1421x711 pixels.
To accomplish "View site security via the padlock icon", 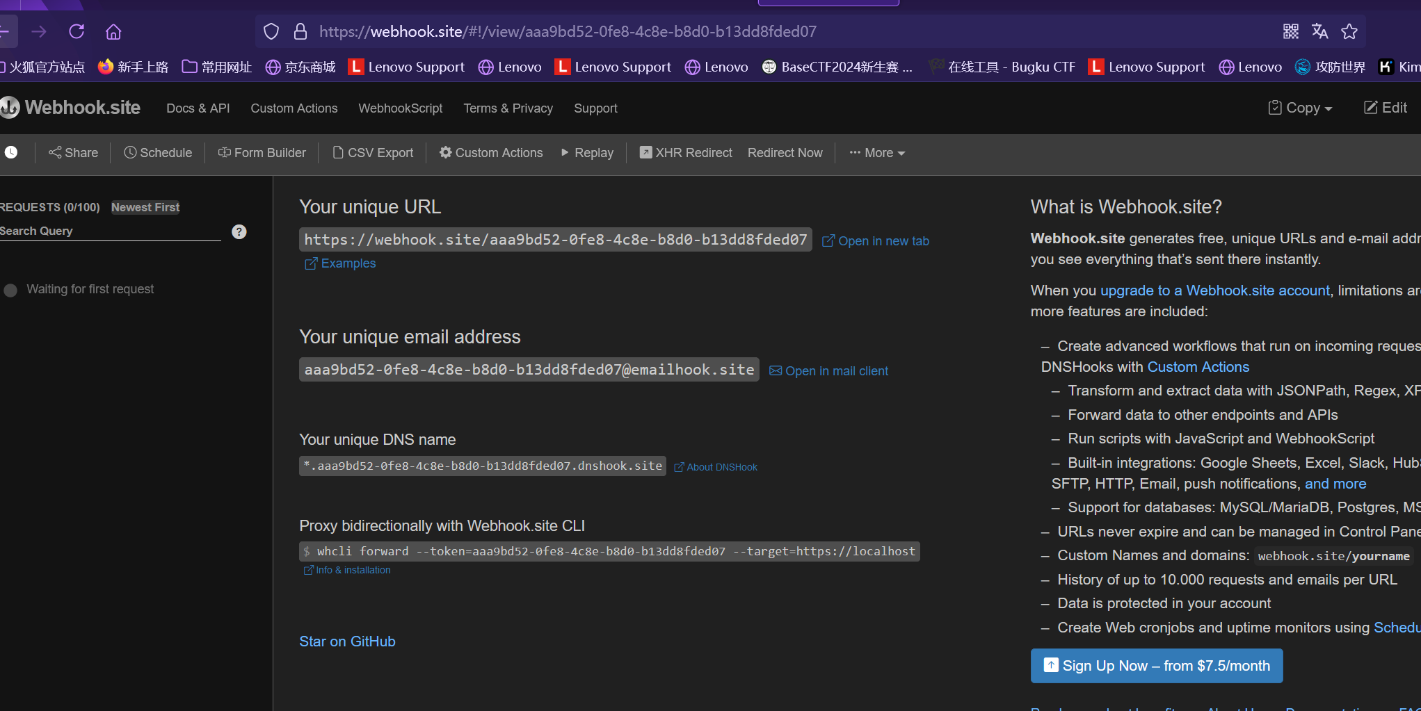I will tap(300, 31).
